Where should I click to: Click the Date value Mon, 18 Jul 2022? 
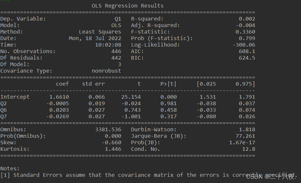[95, 38]
